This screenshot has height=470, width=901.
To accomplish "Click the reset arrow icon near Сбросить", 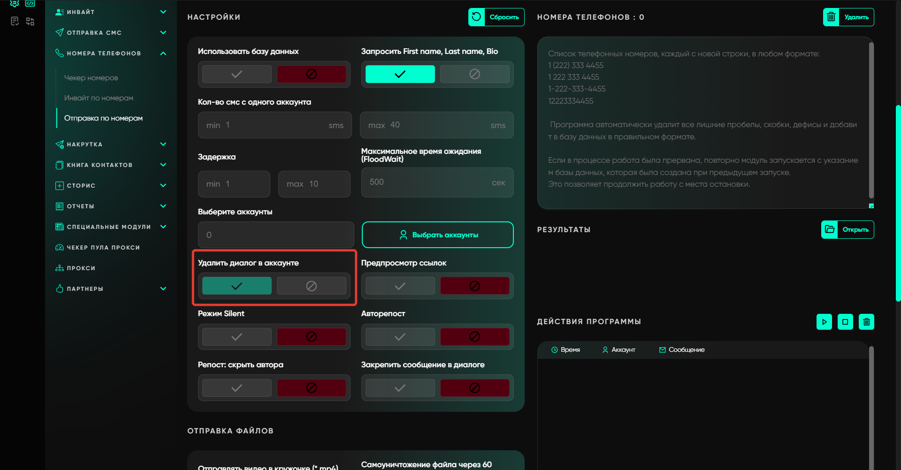I will 476,17.
